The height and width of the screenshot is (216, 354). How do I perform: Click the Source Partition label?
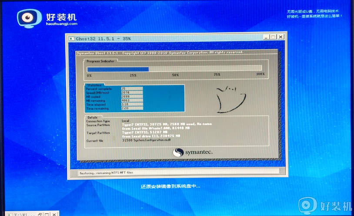point(98,125)
